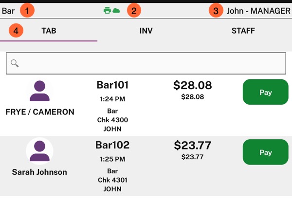This screenshot has height=203, width=292.
Task: Click the magnifier icon in search bar
Action: (15, 63)
